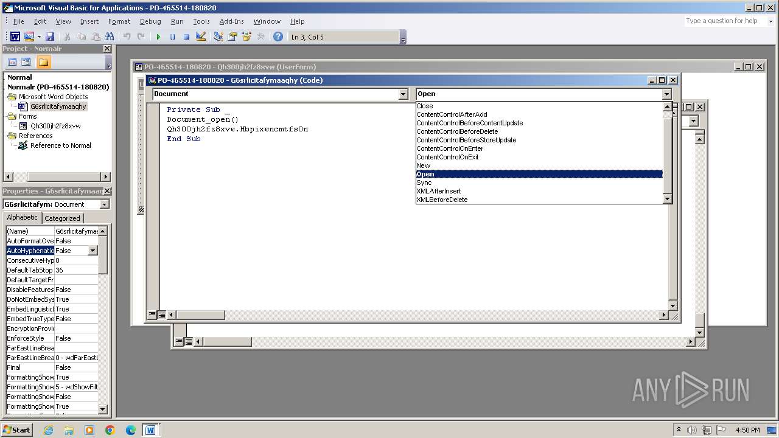Click the code window horizontal scrollbar thumb
Image resolution: width=779 pixels, height=438 pixels.
201,315
